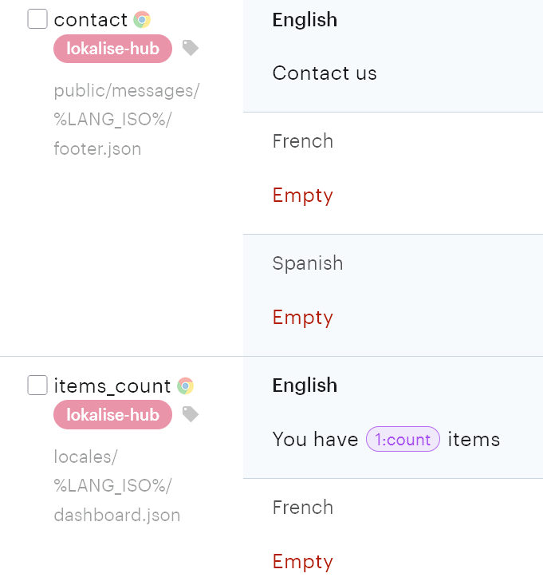Fill the empty Spanish translation for contact
The image size is (543, 585).
[x=302, y=318]
